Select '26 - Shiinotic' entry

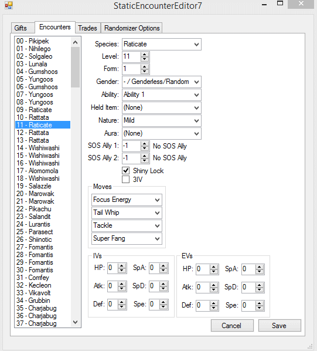point(43,239)
